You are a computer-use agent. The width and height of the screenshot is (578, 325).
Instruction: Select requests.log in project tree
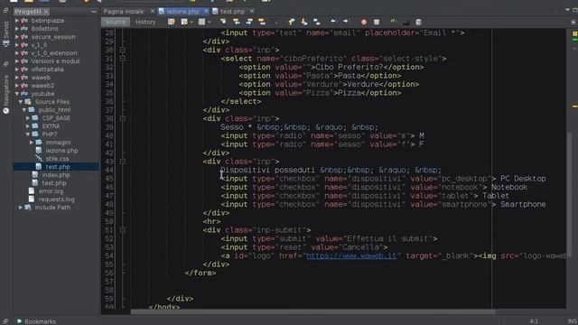(56, 199)
